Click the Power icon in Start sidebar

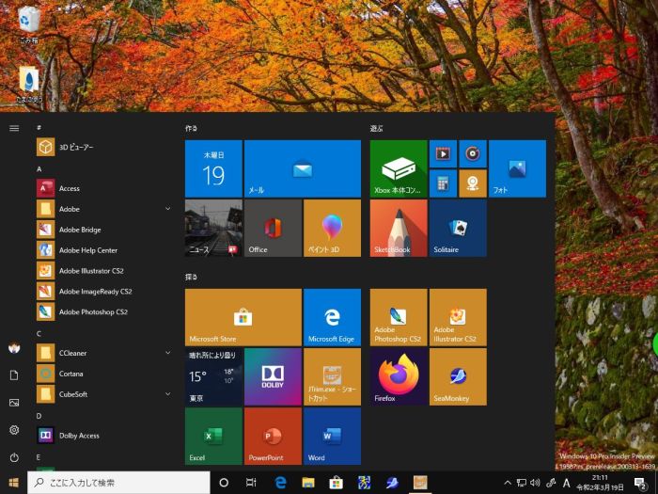point(14,457)
